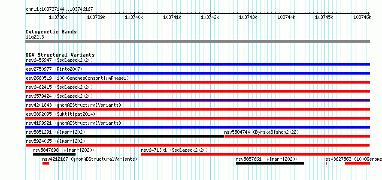
Task: Click the nsv5924065 (Almarri2020) label
Action: 57,141
